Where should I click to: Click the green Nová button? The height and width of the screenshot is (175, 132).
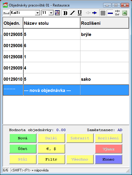(23, 138)
